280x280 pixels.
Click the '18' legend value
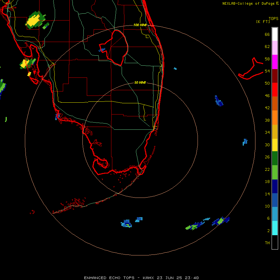(x=267, y=182)
